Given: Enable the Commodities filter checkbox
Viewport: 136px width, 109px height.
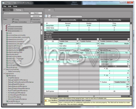Looking at the screenshot, I should (31, 22).
